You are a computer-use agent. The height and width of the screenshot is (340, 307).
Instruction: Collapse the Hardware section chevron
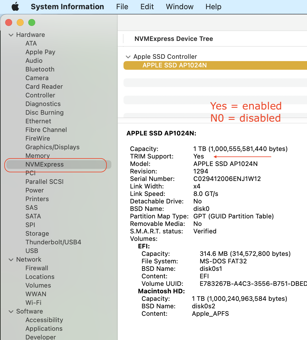click(11, 35)
